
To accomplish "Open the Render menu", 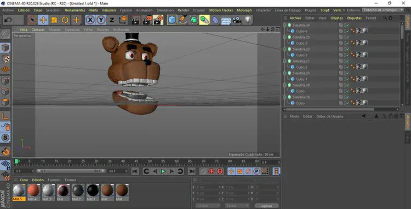I will 183,10.
